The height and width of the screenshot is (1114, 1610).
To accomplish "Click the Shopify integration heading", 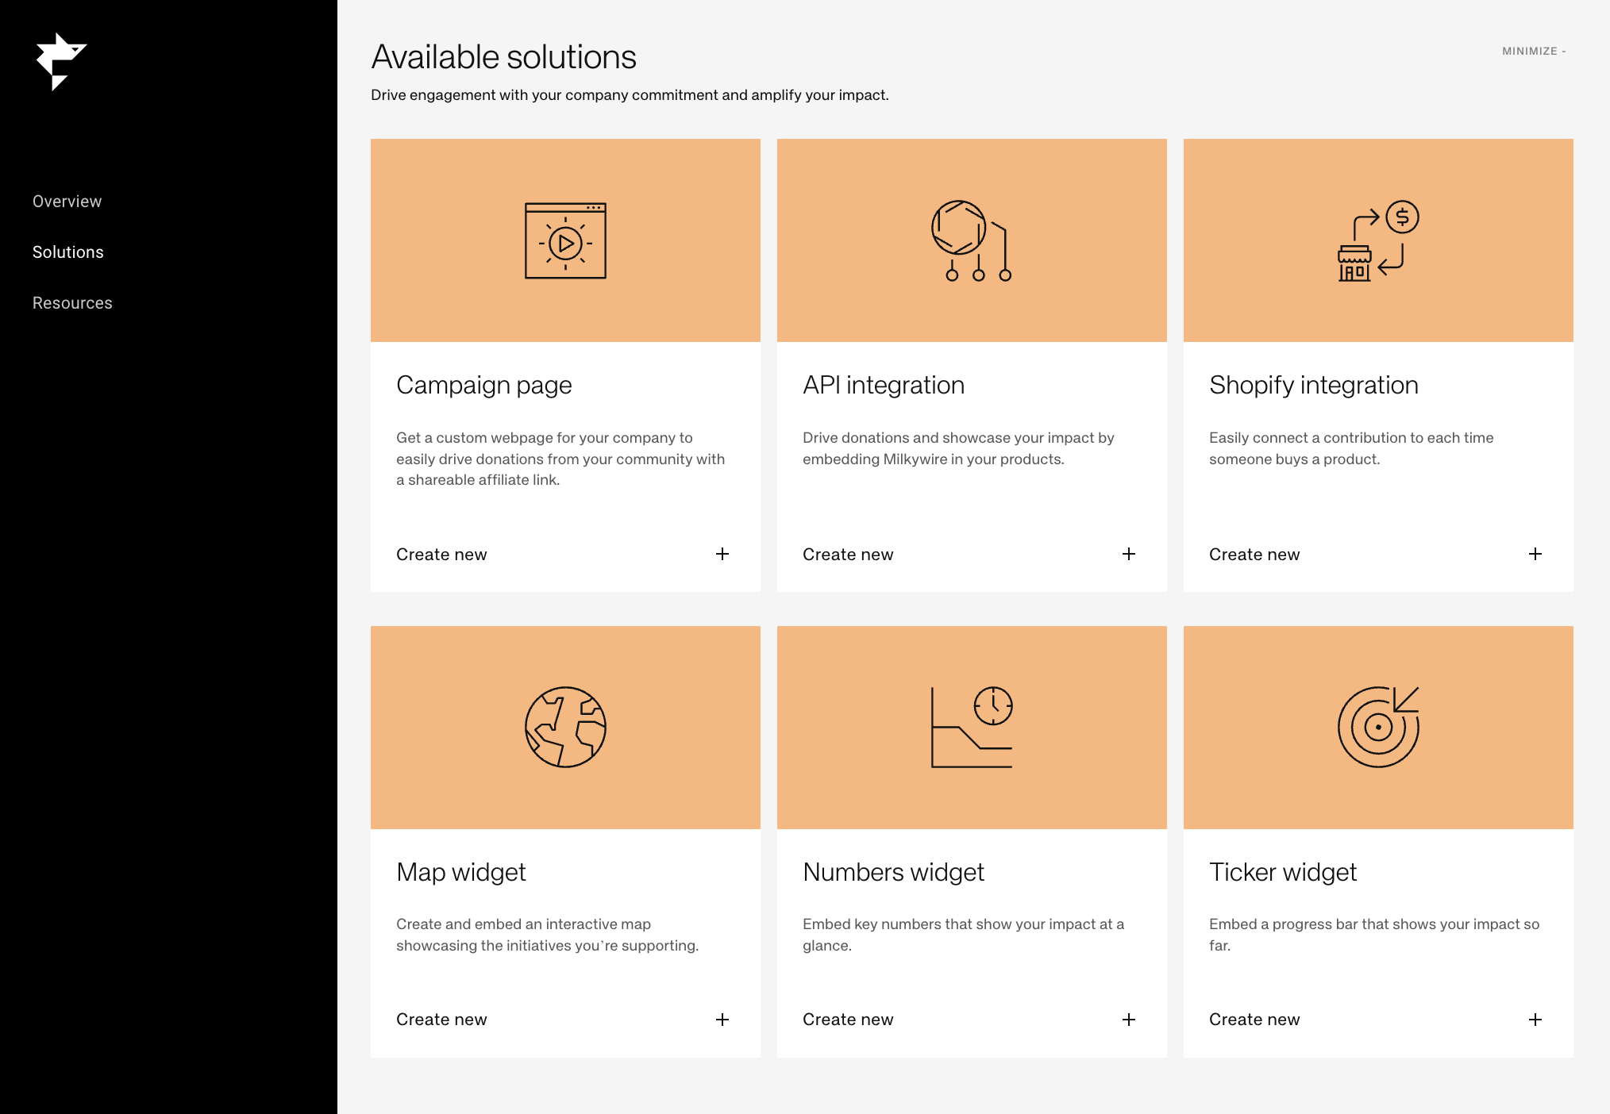I will point(1313,385).
